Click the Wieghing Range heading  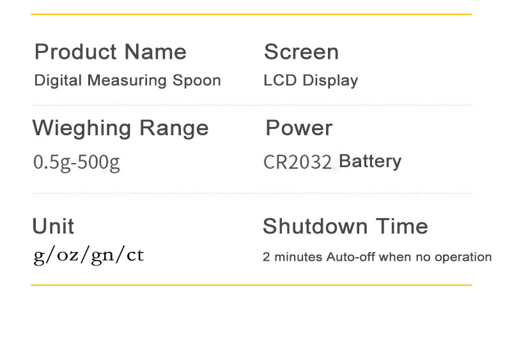pos(120,128)
